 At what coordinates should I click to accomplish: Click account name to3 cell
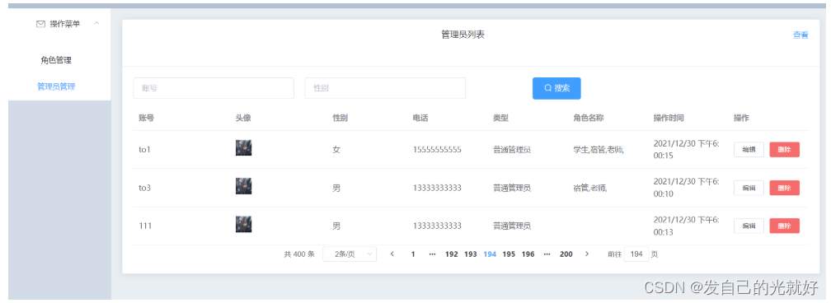pos(145,188)
